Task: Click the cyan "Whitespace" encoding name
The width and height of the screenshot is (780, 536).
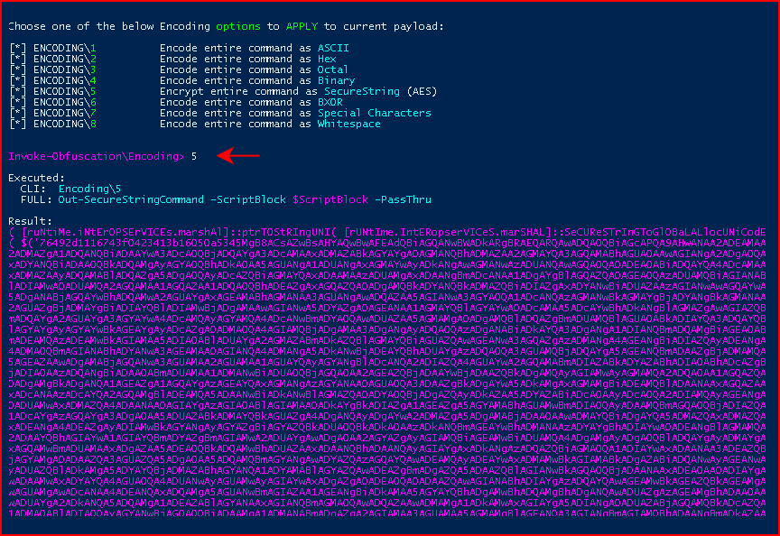Action: 348,124
